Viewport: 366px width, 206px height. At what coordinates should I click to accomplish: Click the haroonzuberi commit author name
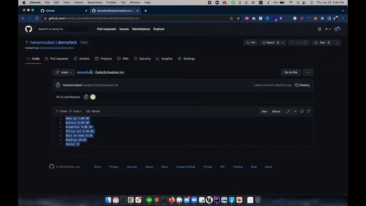pyautogui.click(x=73, y=85)
